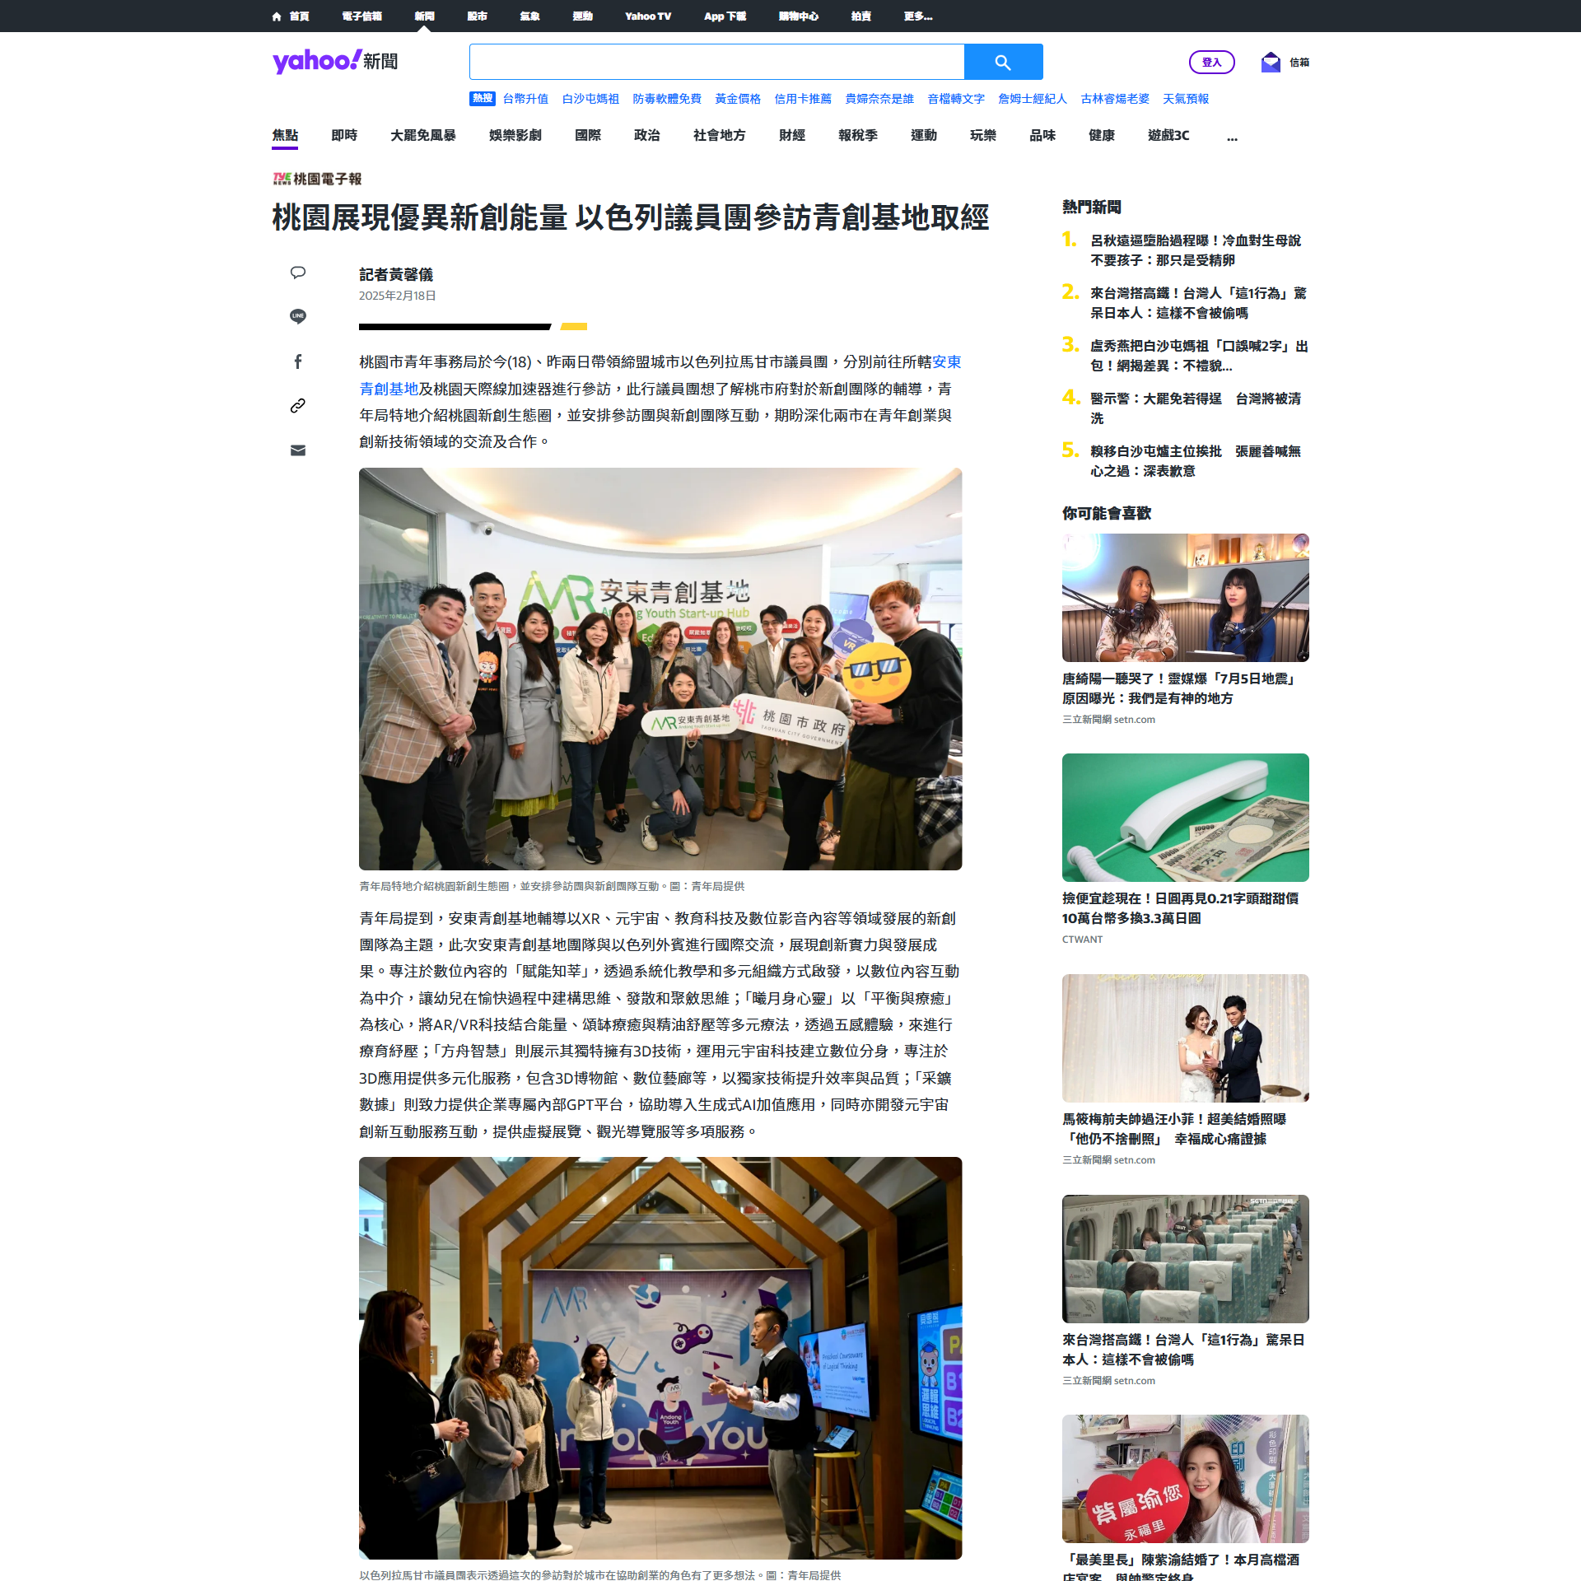Switch to 健康 tab
1581x1581 pixels.
coord(1102,135)
